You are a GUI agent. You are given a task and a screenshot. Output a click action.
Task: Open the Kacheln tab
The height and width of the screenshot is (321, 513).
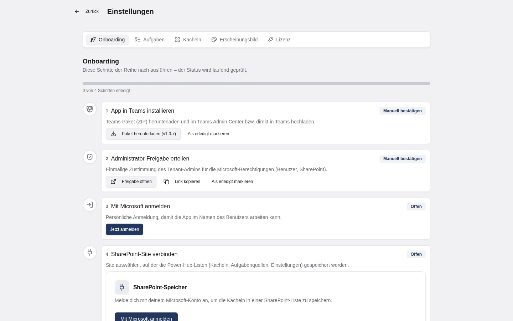click(x=188, y=40)
